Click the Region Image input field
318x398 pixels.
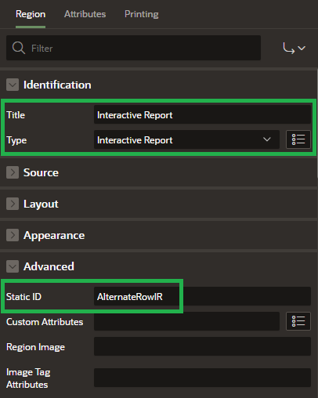[202, 346]
